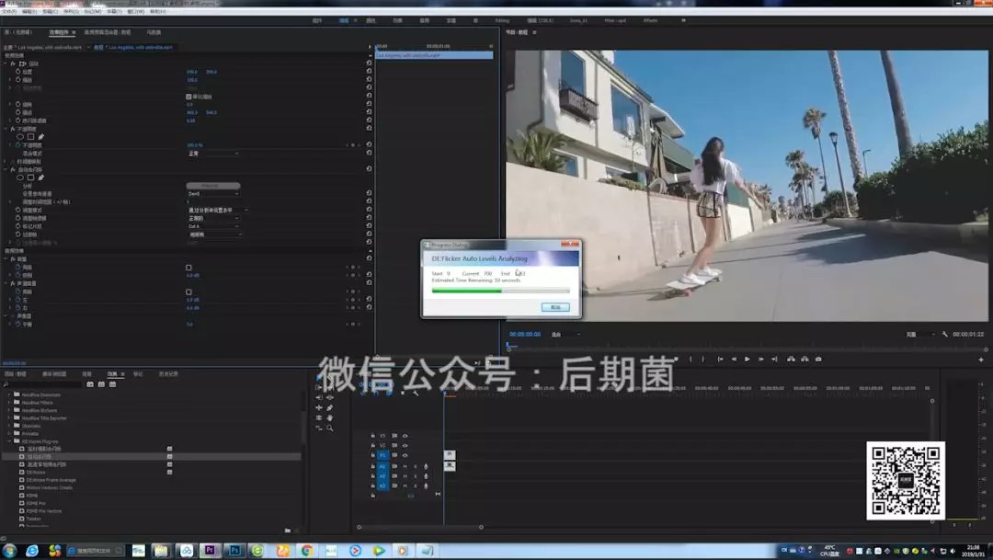Click the Photoshop icon in the taskbar
Screen dimensions: 993x560
[x=234, y=551]
